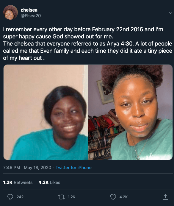Open the left before photo
The height and width of the screenshot is (206, 174).
pos(46,112)
